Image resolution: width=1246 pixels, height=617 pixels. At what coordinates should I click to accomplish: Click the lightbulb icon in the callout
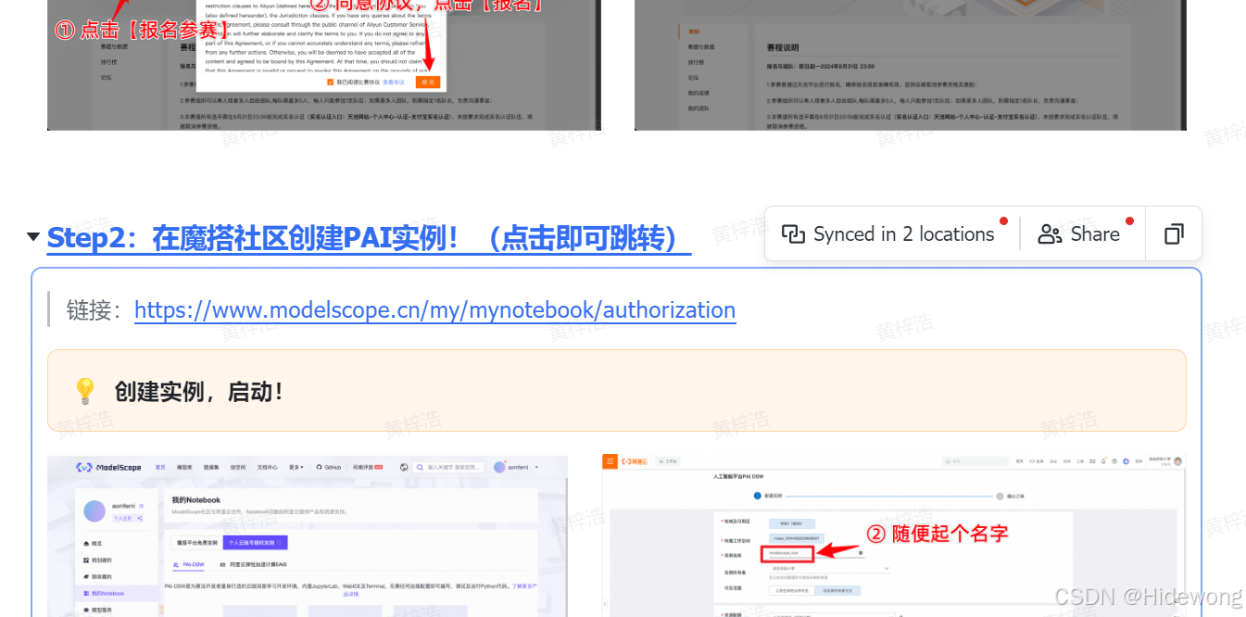click(84, 391)
